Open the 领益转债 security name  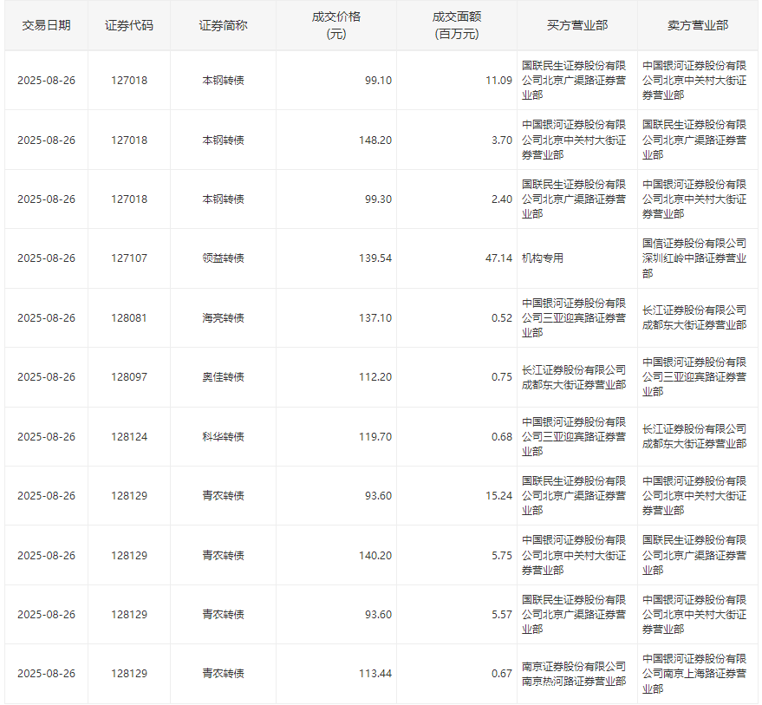(223, 258)
